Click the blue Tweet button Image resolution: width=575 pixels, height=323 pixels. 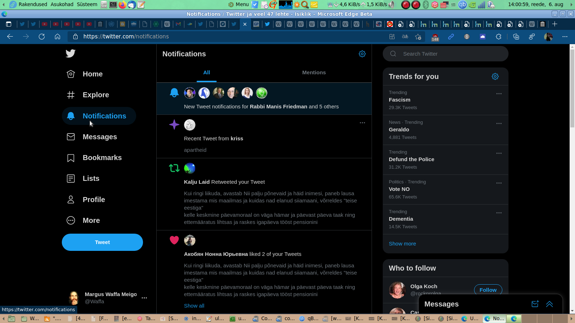point(102,242)
